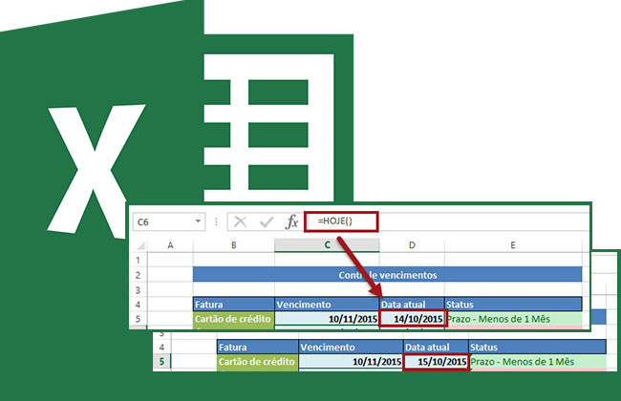Click "Prazo - Menos de 1 Mês" beside 15/10/2015
This screenshot has width=621, height=401.
coord(538,362)
